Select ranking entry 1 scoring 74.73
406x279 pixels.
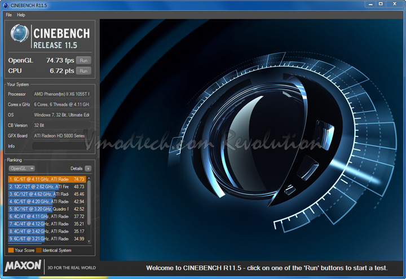47,179
